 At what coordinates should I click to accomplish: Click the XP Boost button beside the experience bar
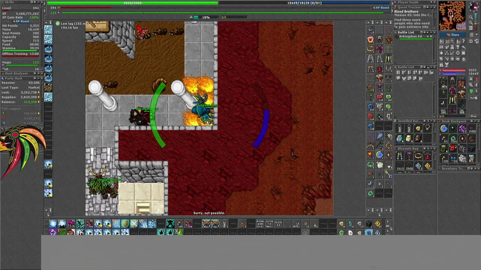(x=380, y=7)
